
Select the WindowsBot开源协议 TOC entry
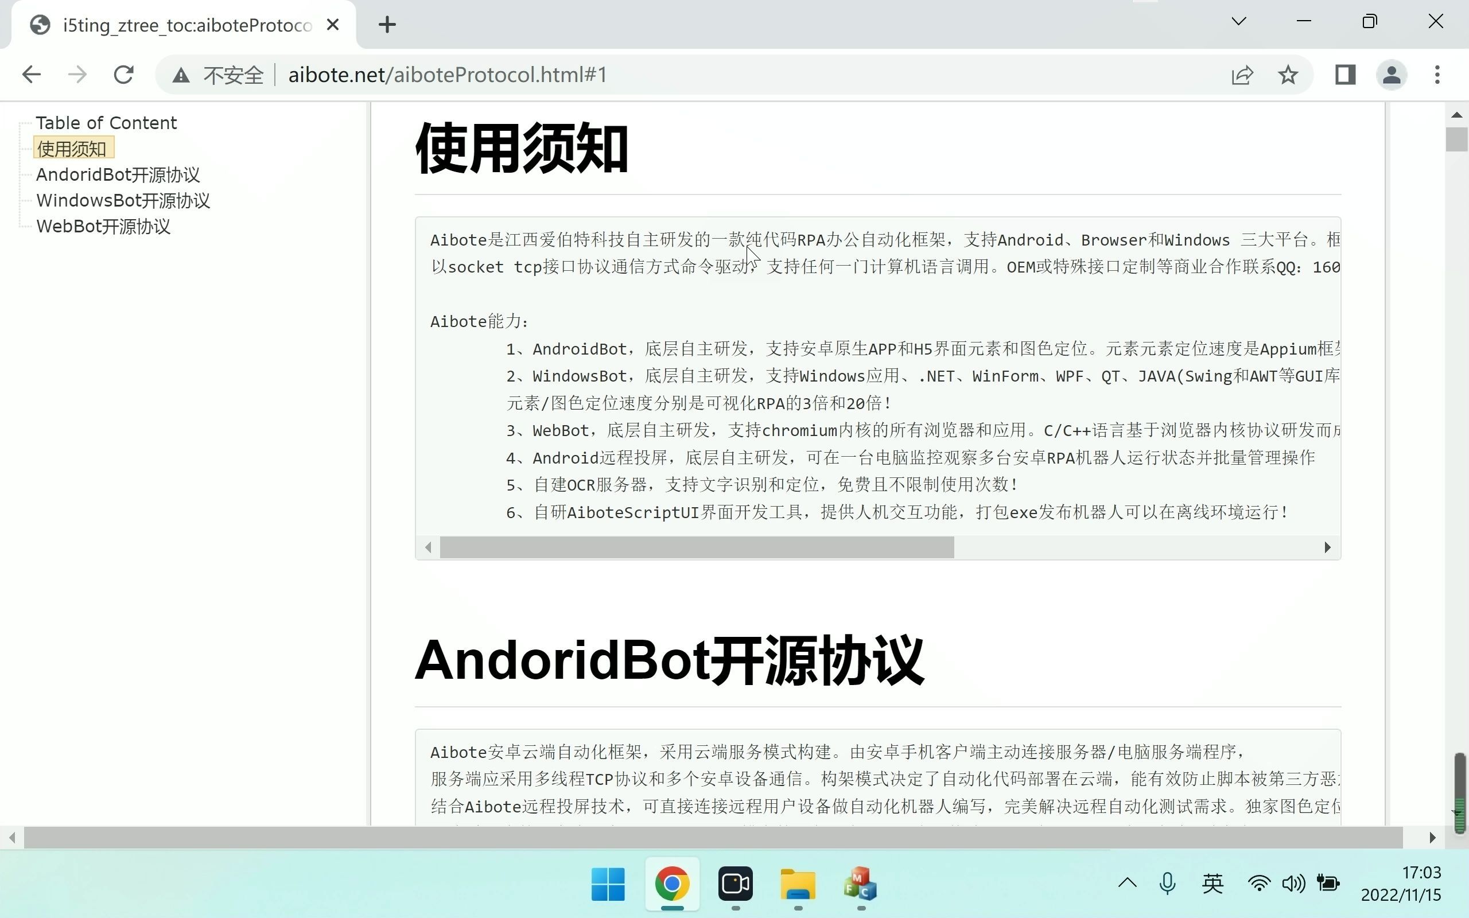pos(124,200)
